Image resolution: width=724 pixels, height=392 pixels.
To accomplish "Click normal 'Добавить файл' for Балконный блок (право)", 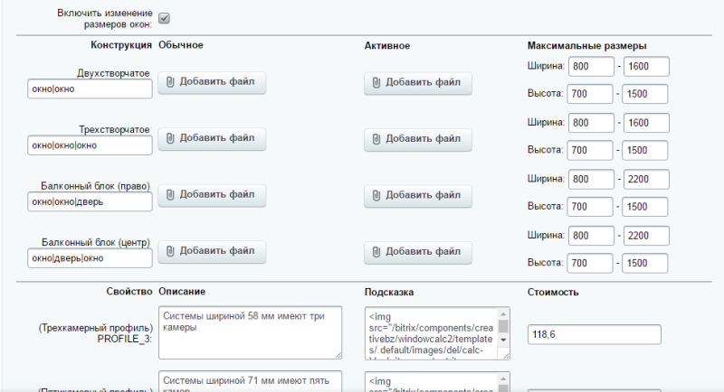I will point(212,194).
